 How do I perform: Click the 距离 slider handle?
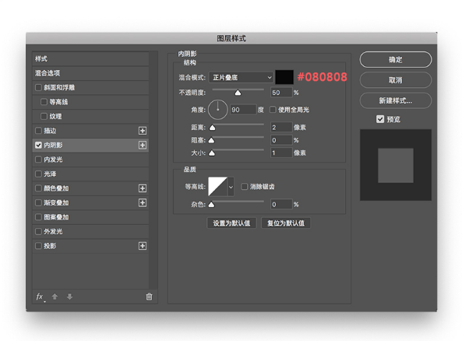(212, 128)
